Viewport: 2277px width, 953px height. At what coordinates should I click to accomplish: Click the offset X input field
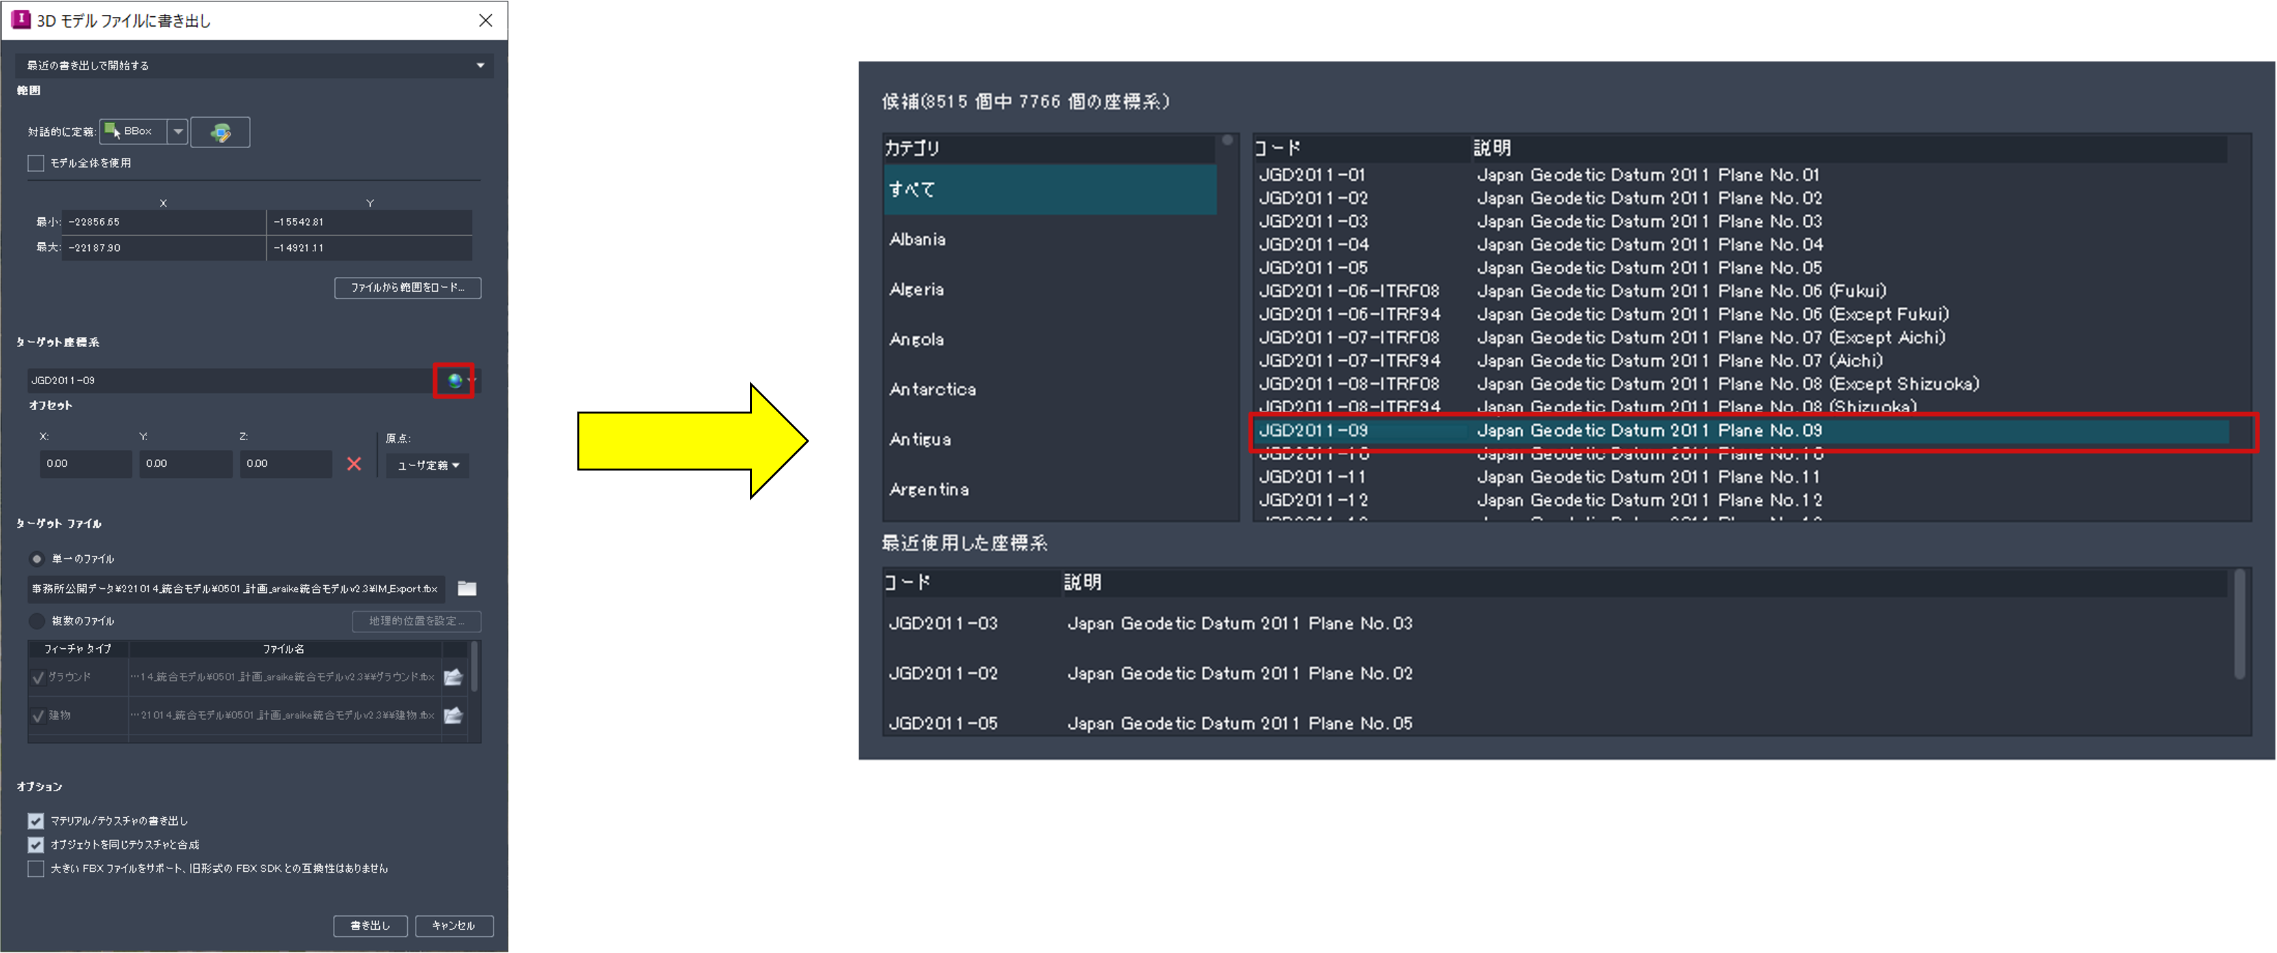tap(85, 463)
